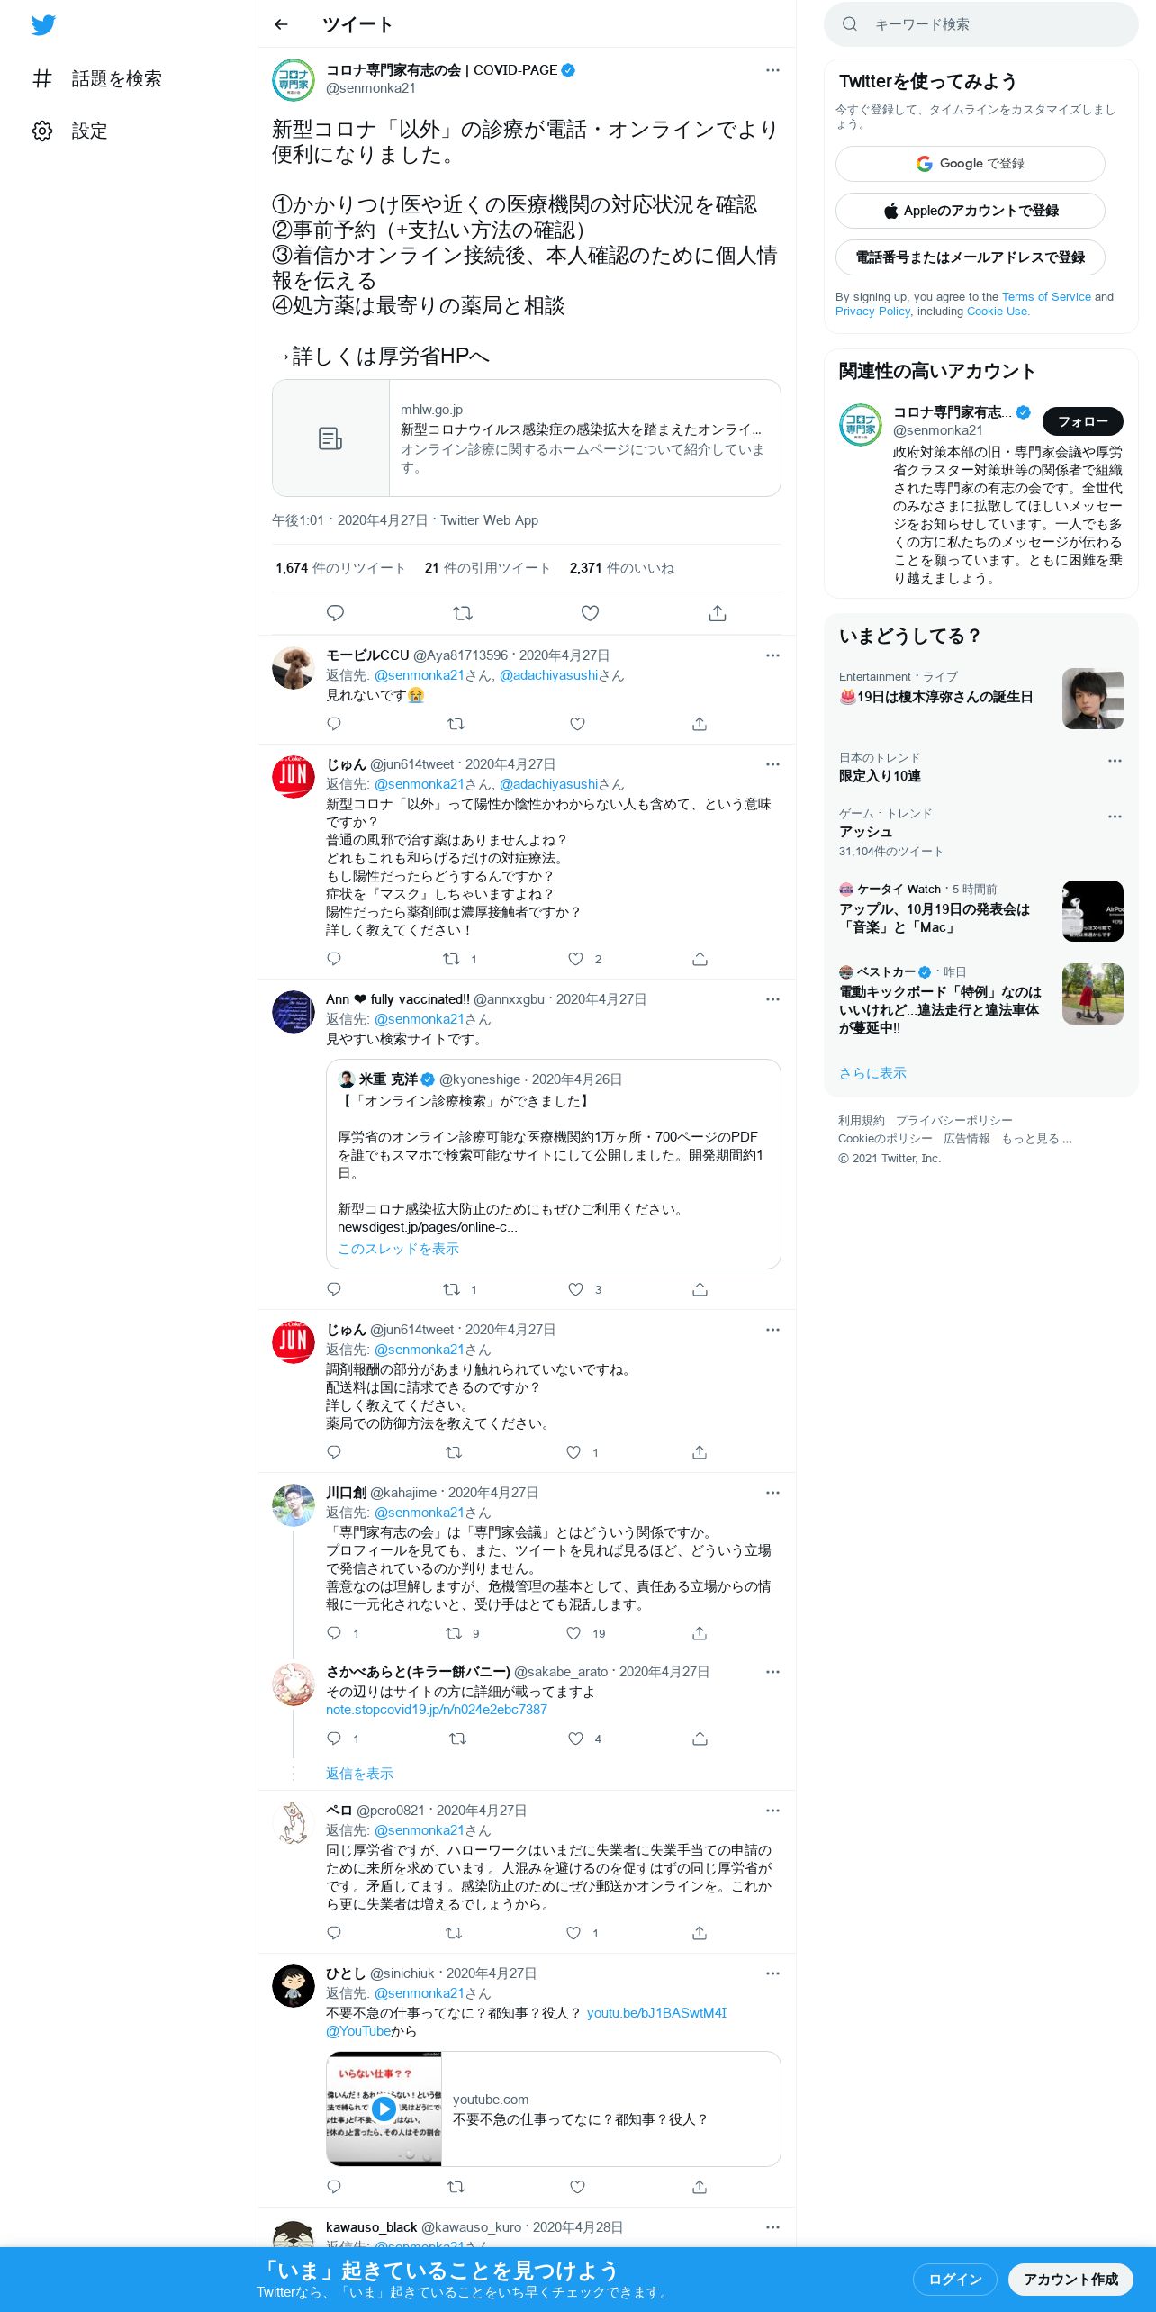
Task: Sign up with Google で登録 button
Action: coord(970,164)
